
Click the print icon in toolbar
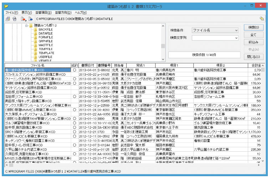8,19
